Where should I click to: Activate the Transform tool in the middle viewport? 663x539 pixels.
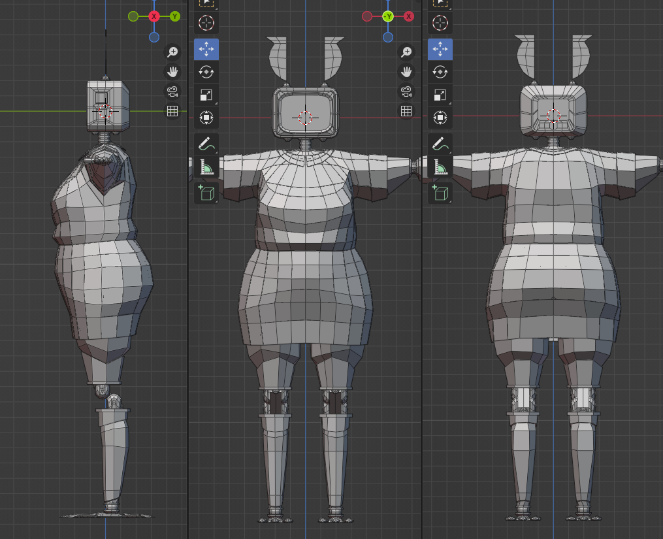[206, 118]
